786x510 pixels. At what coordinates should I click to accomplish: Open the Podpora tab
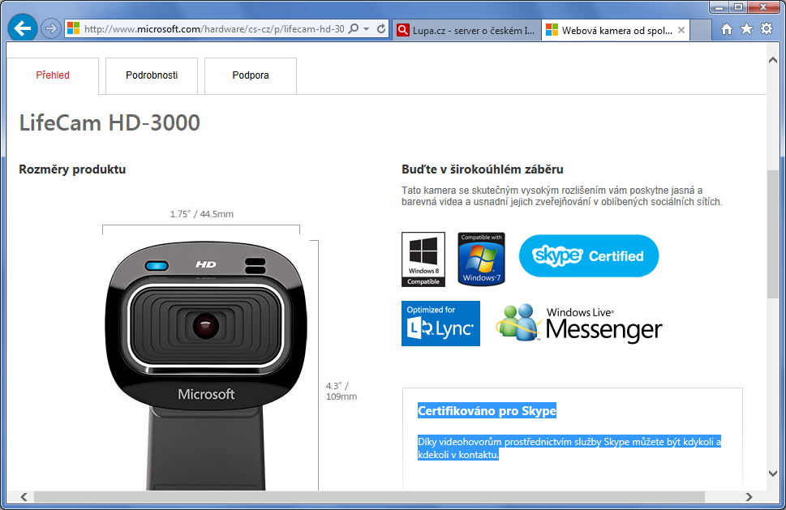point(251,75)
